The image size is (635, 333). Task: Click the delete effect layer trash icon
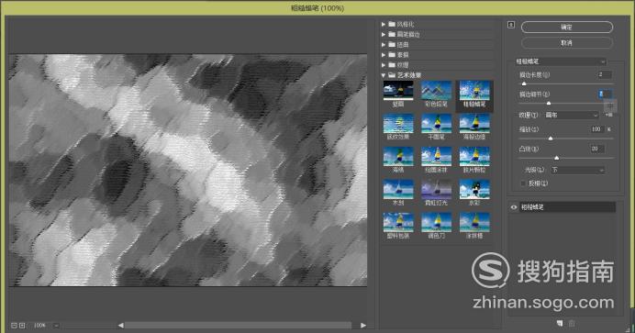coord(572,323)
